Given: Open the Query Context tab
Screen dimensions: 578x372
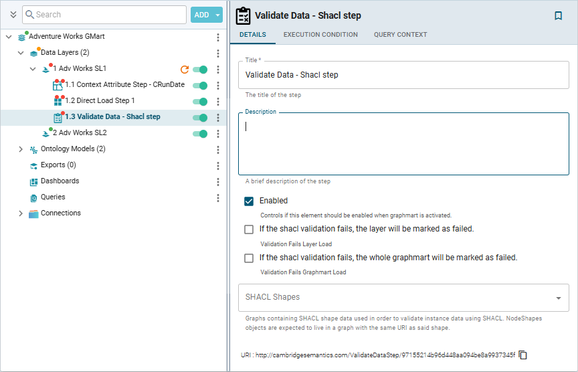Looking at the screenshot, I should 400,35.
